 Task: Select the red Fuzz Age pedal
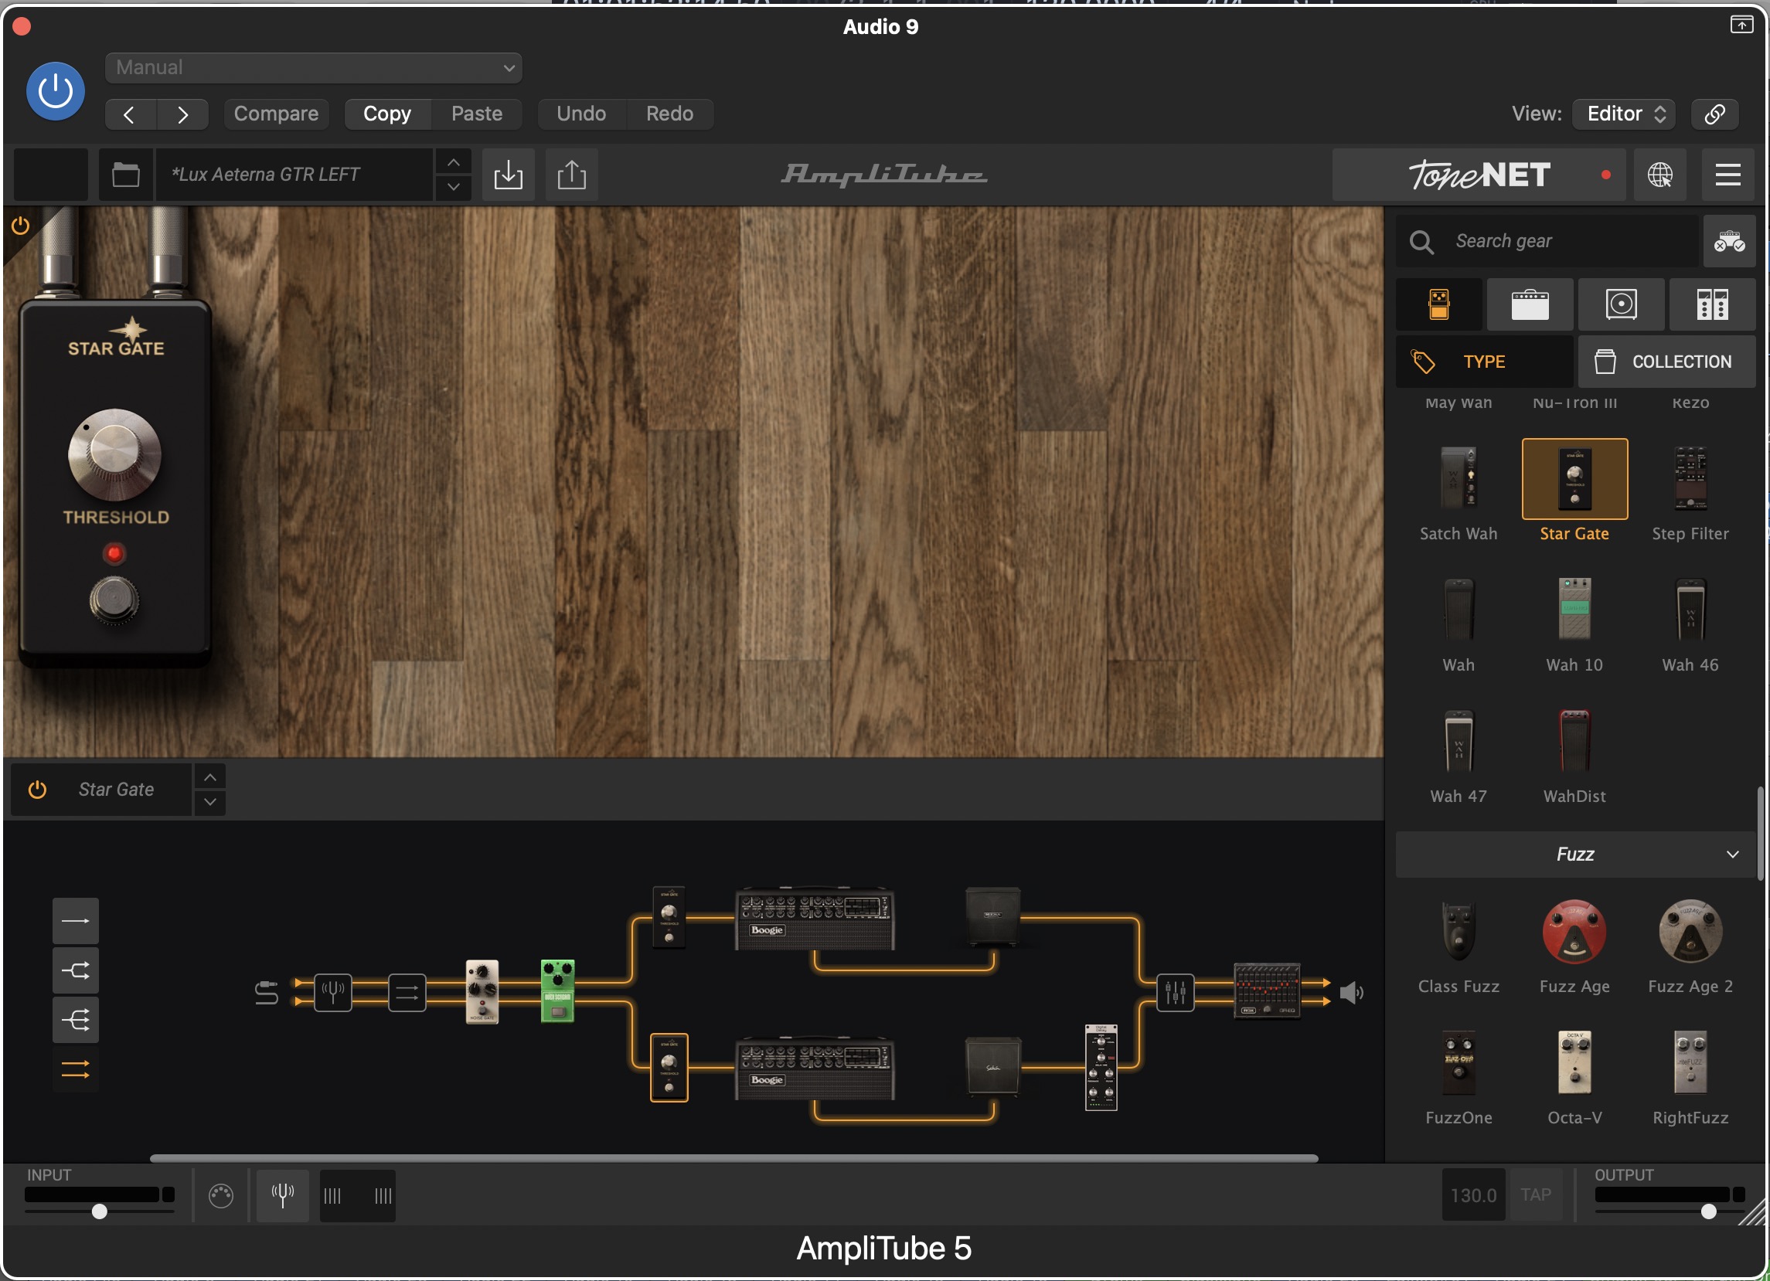(x=1574, y=932)
